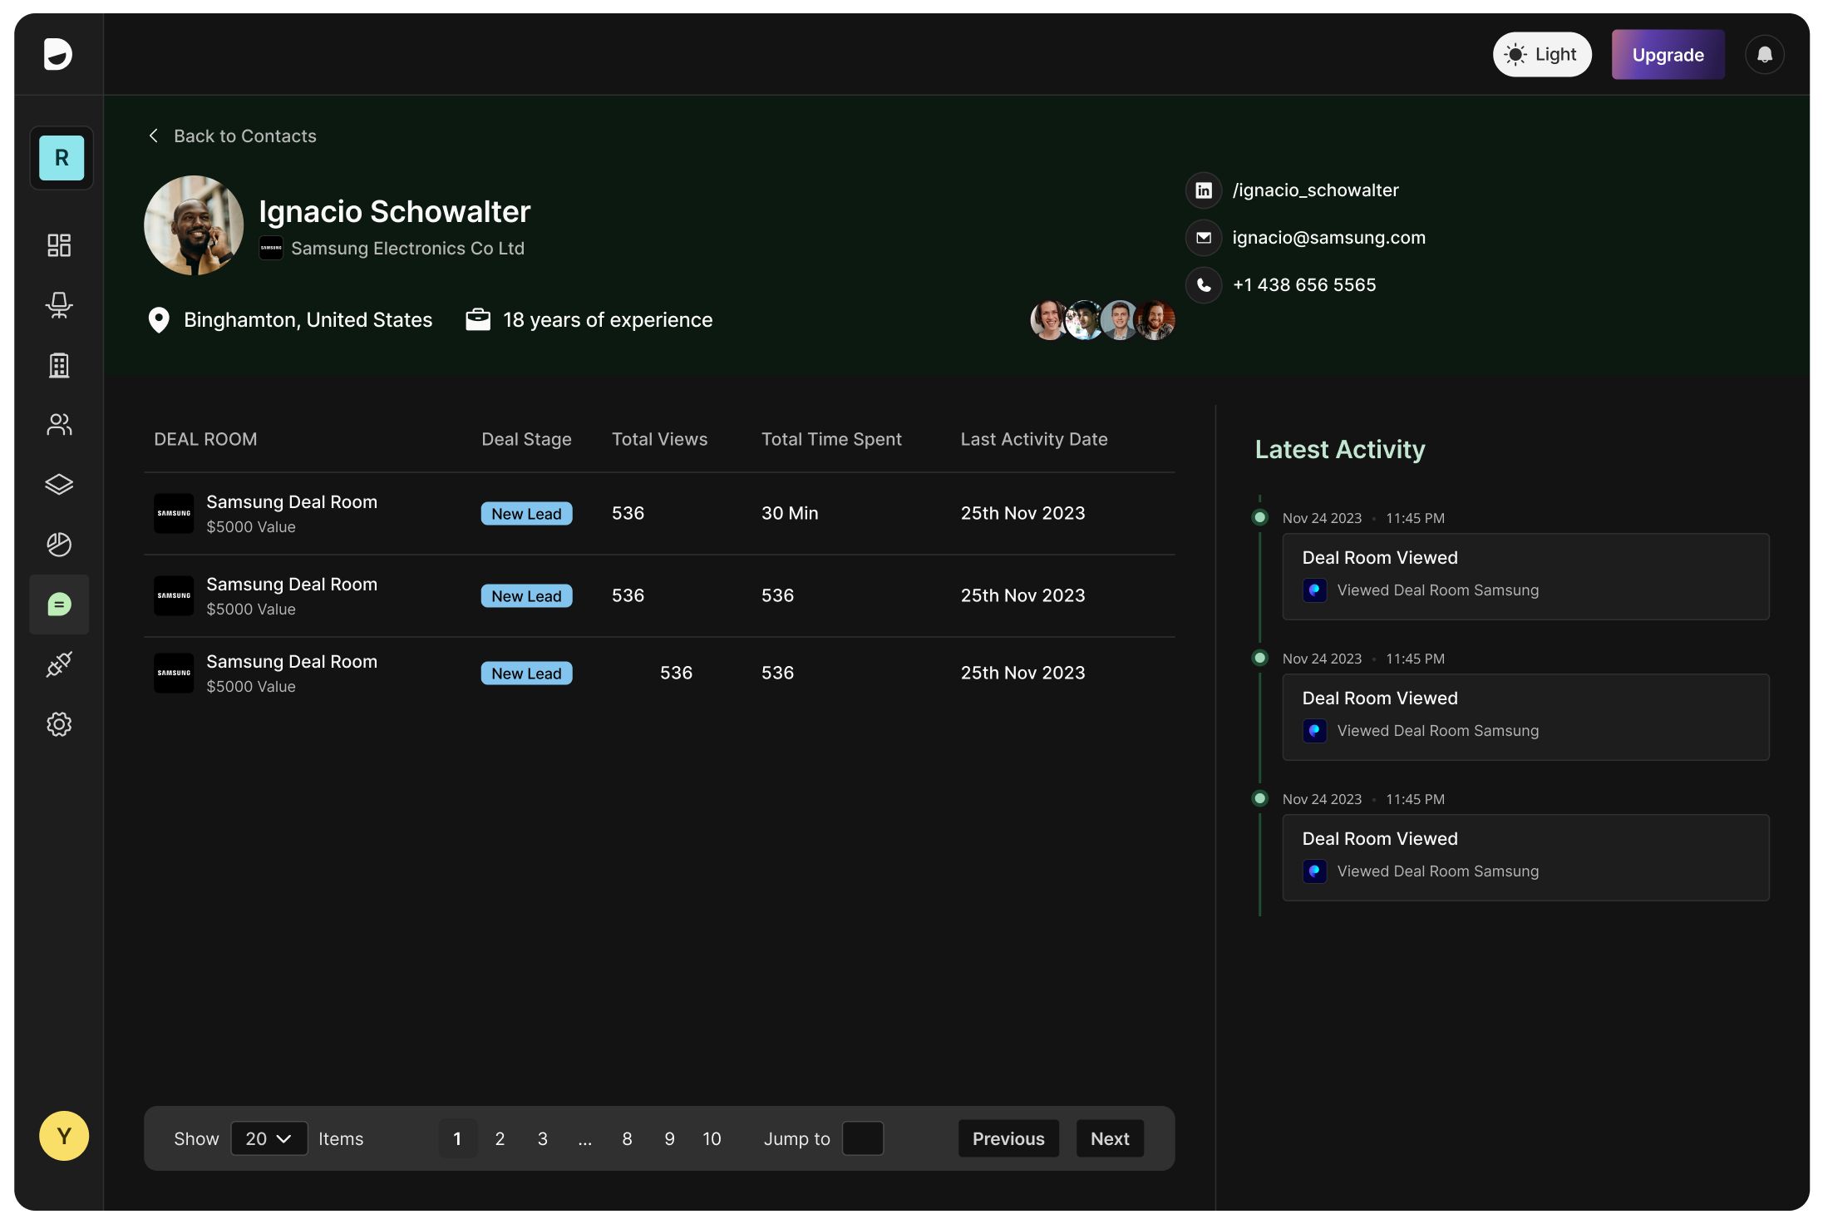Open the desk chair icon in sidebar
Image resolution: width=1823 pixels, height=1224 pixels.
click(59, 305)
